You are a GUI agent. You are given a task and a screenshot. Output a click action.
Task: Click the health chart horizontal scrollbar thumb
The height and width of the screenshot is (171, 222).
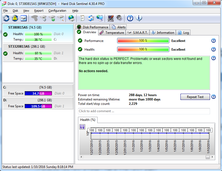click(x=208, y=157)
